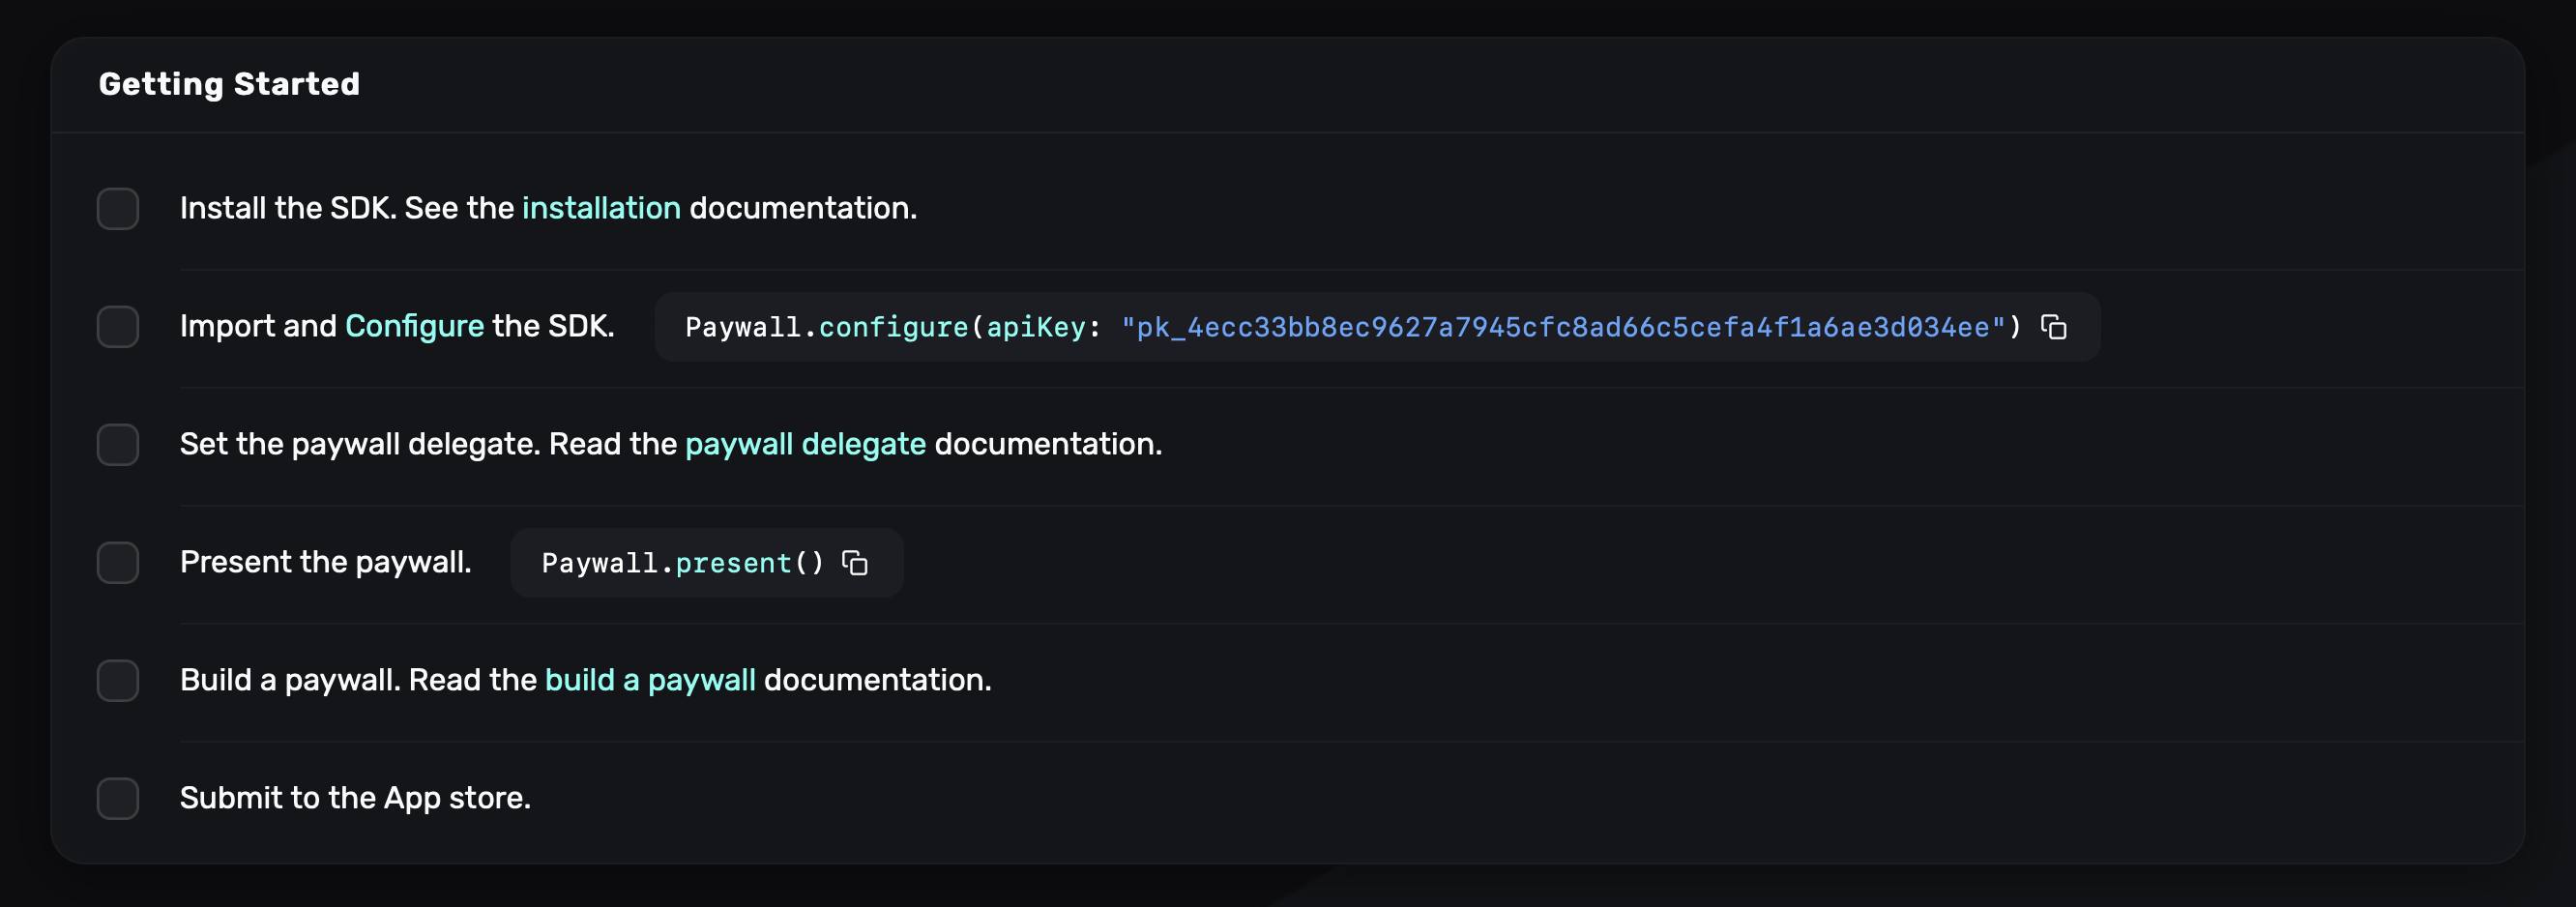Click the 'Install the SDK.' sentence text
This screenshot has width=2576, height=907.
click(x=288, y=208)
